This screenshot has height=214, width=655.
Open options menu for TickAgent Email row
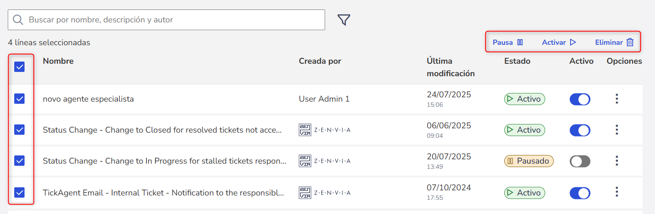coord(617,192)
